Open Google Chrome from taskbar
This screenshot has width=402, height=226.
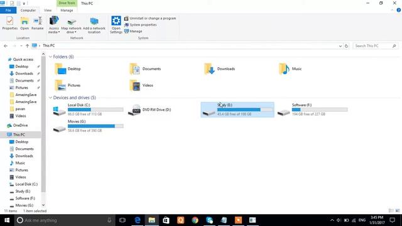coord(195,220)
